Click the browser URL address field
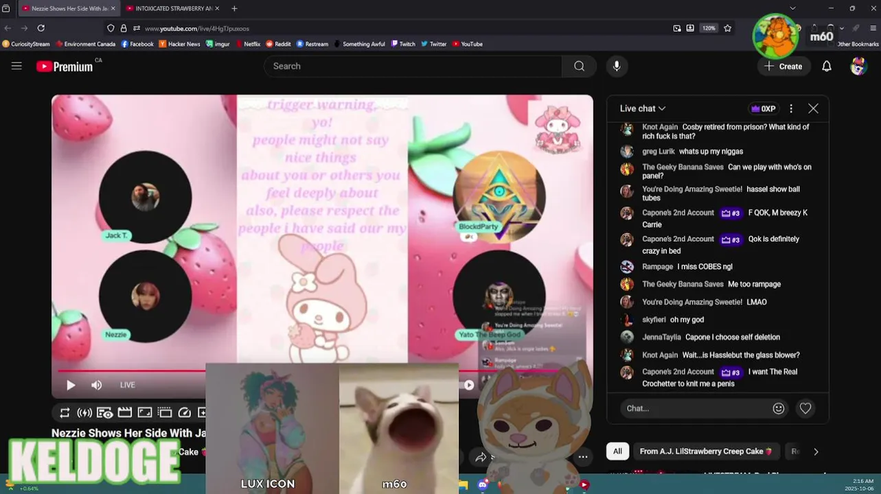The height and width of the screenshot is (494, 881). point(405,28)
